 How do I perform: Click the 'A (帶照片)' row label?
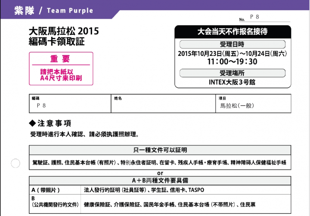coord(46,190)
